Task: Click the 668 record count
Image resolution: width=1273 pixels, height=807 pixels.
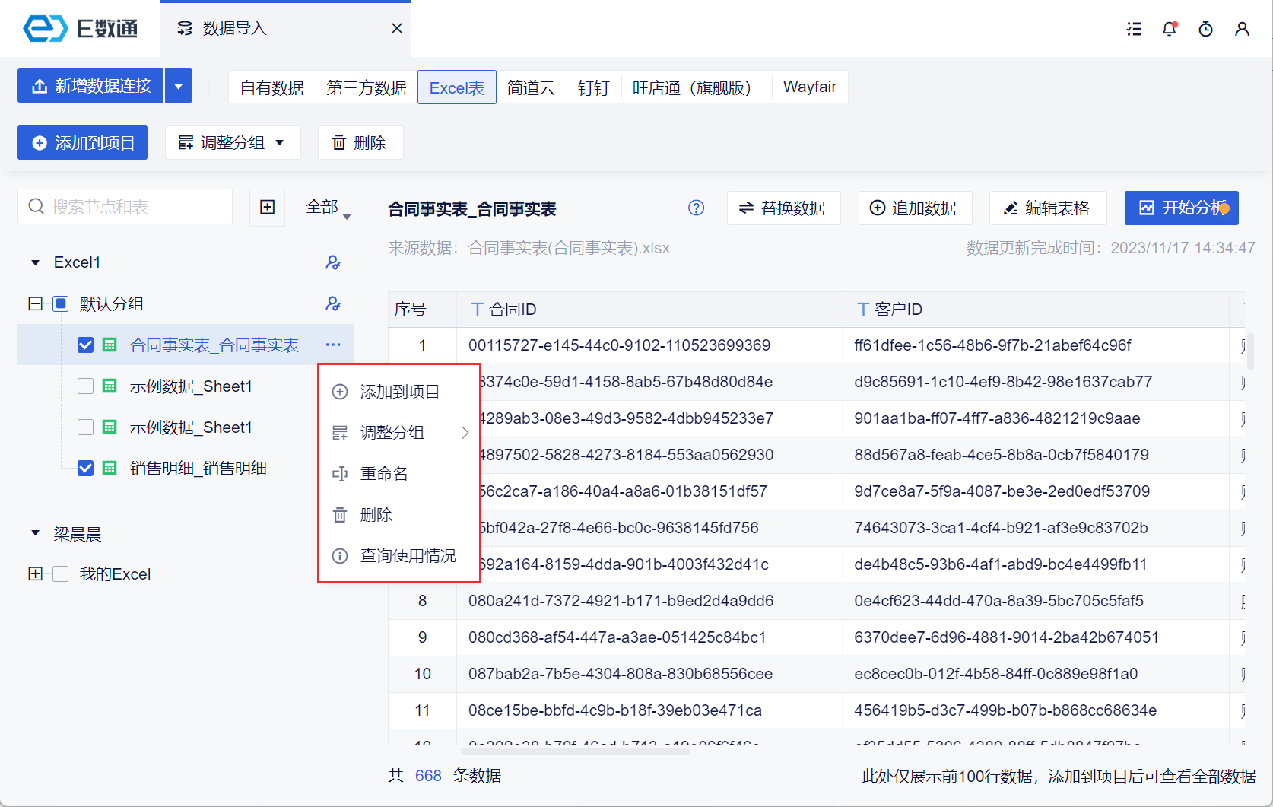Action: [x=428, y=776]
